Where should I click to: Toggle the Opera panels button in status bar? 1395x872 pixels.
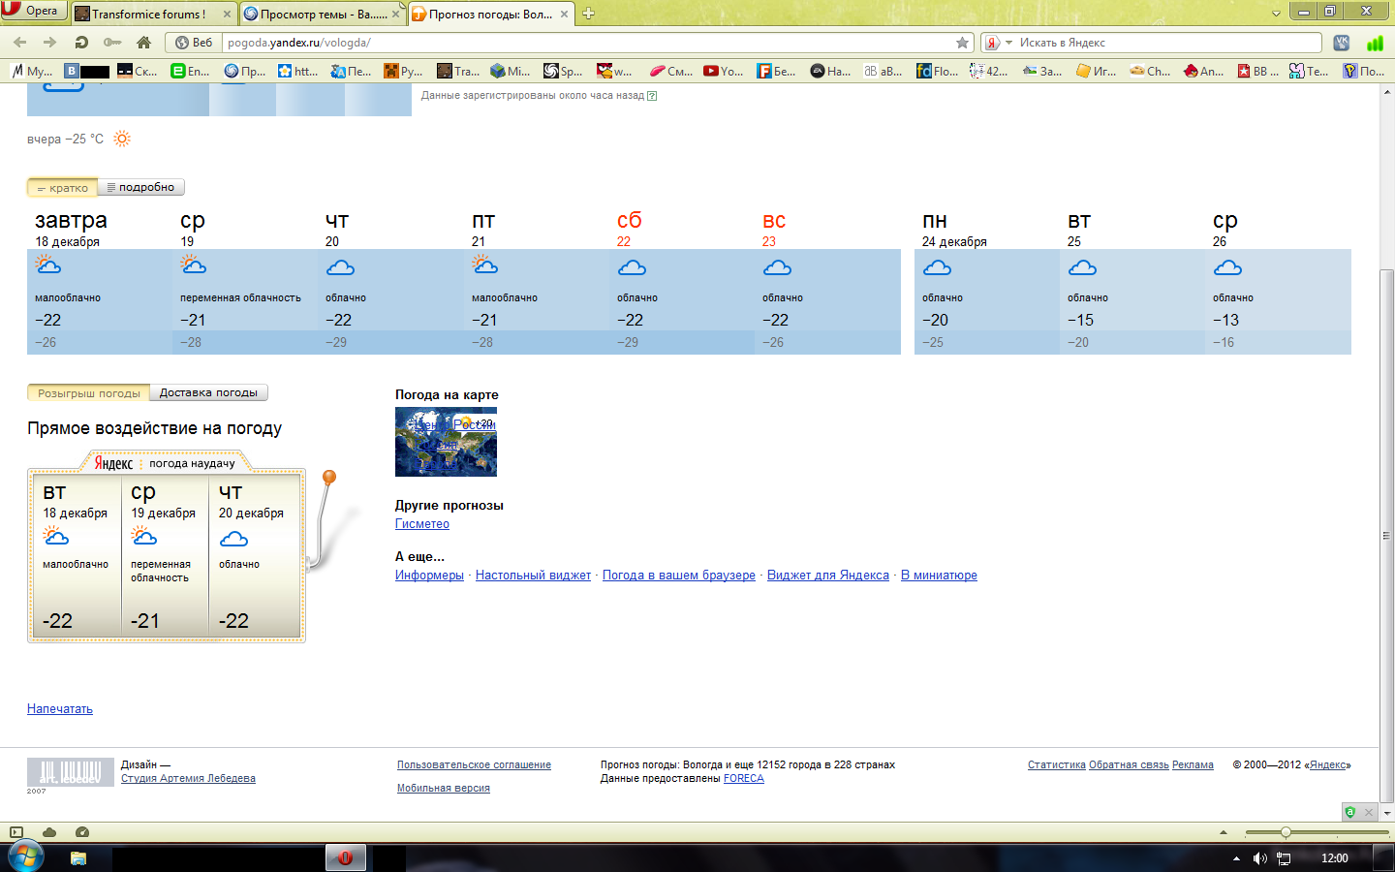point(16,832)
